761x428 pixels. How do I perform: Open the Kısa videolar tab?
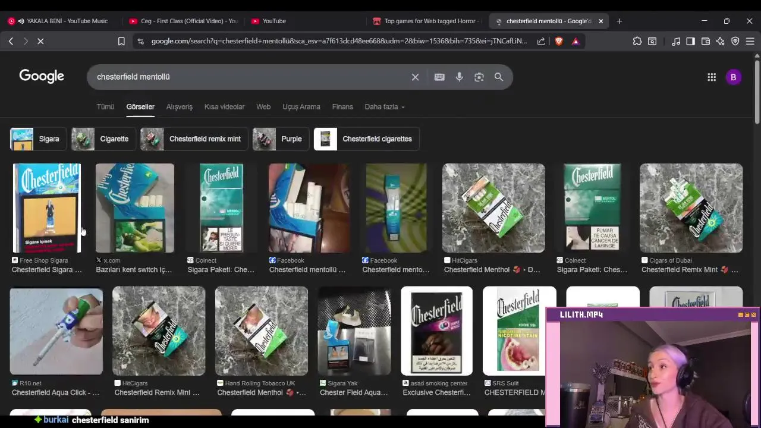[x=224, y=107]
